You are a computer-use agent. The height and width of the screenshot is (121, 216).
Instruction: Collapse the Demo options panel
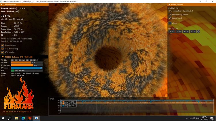pyautogui.click(x=169, y=5)
